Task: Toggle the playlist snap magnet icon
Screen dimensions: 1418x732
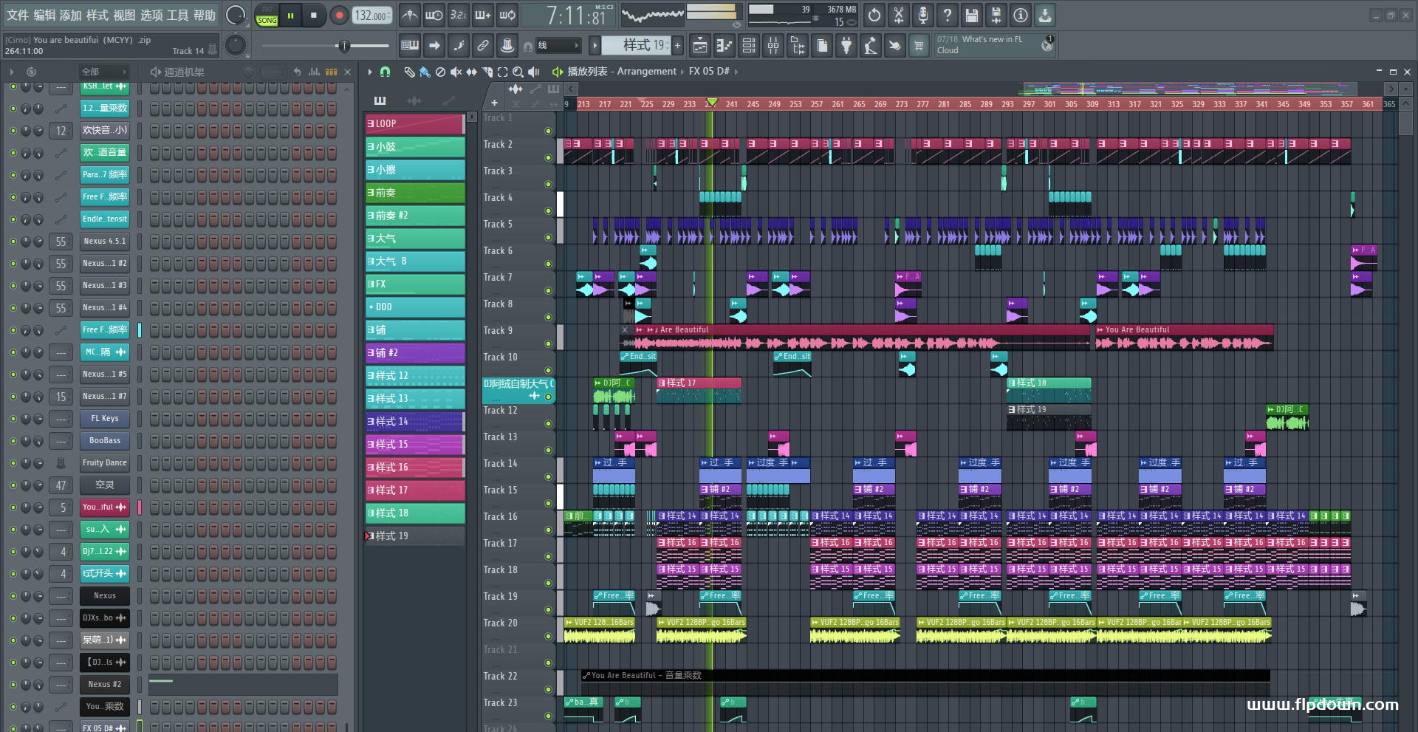Action: point(385,72)
